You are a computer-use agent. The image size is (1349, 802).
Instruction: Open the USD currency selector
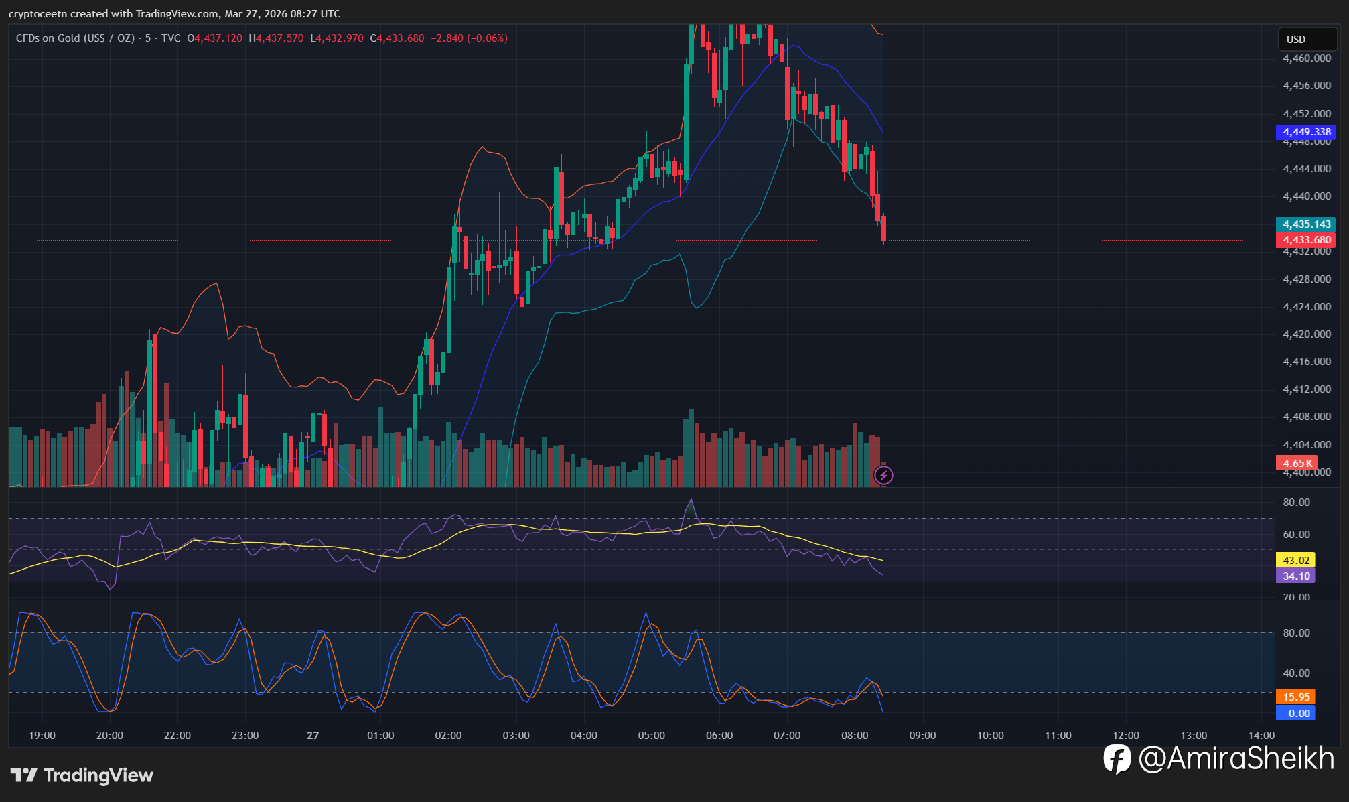pyautogui.click(x=1307, y=39)
